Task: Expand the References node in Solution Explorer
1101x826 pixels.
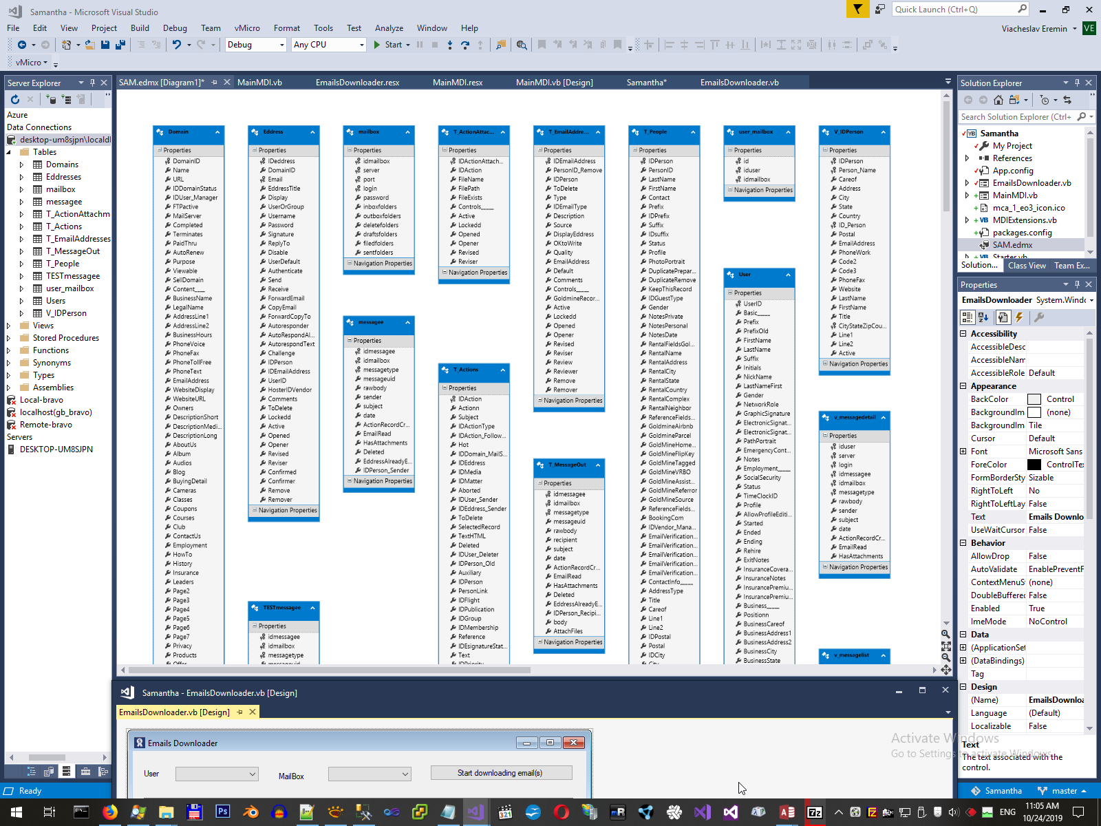Action: tap(968, 158)
